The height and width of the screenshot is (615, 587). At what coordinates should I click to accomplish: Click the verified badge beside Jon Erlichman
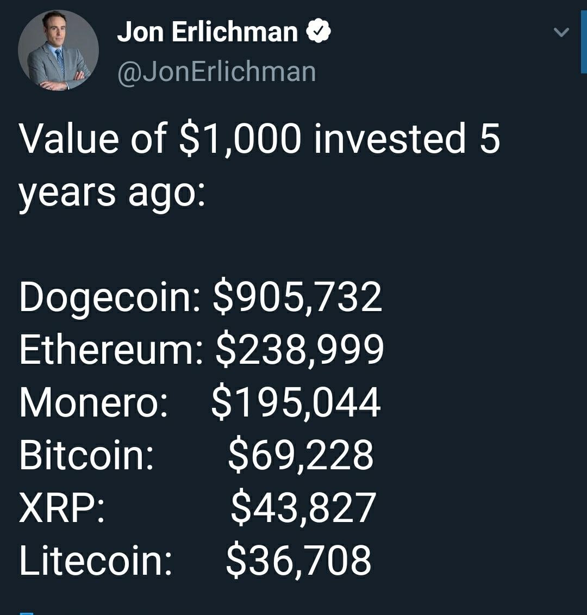tap(319, 32)
